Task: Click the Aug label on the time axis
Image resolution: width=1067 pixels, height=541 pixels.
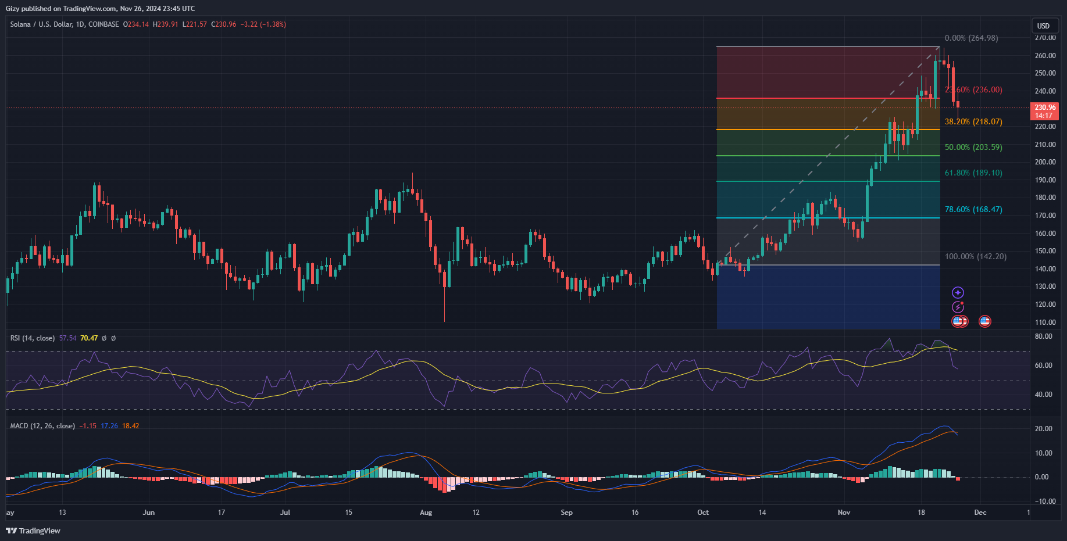Action: point(426,513)
